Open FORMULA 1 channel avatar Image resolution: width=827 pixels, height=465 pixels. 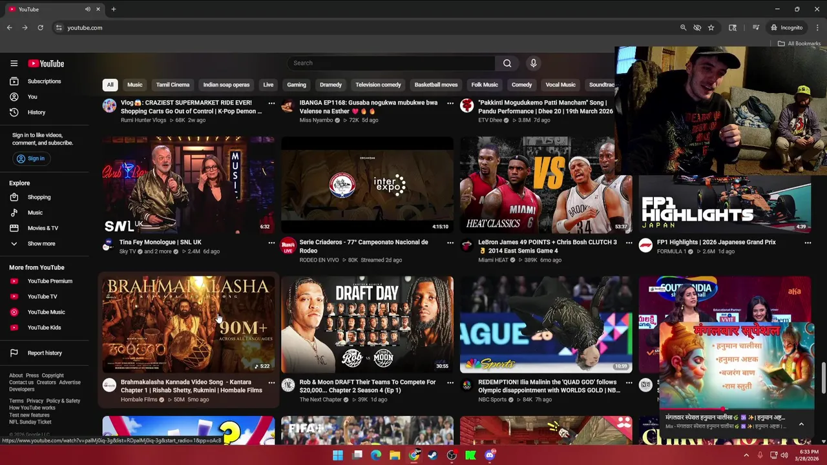click(x=645, y=245)
